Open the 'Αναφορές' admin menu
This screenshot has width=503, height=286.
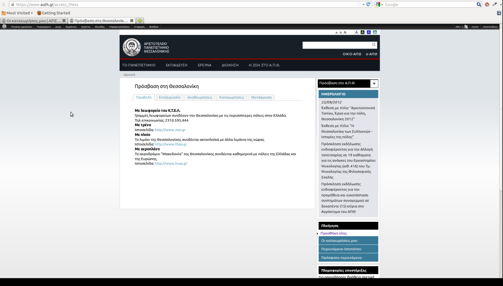pyautogui.click(x=139, y=27)
